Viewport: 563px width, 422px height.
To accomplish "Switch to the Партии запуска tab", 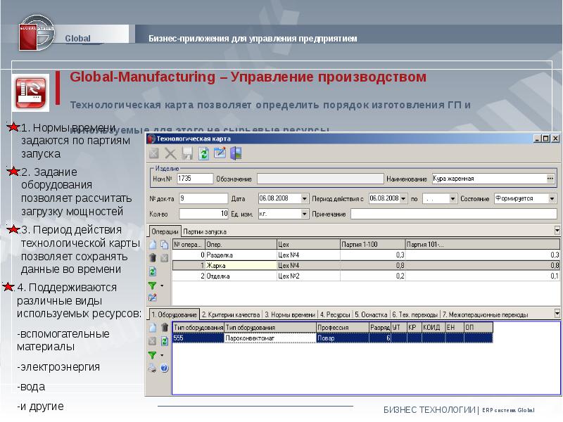I will click(205, 231).
